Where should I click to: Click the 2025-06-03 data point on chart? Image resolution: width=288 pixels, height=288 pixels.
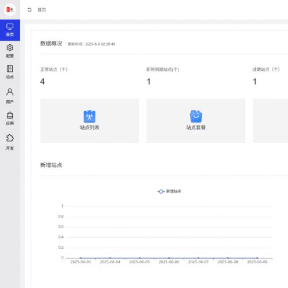tap(81, 258)
